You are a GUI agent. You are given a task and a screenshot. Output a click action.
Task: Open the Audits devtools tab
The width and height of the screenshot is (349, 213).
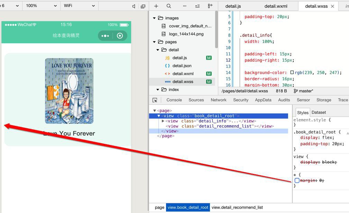pyautogui.click(x=284, y=100)
